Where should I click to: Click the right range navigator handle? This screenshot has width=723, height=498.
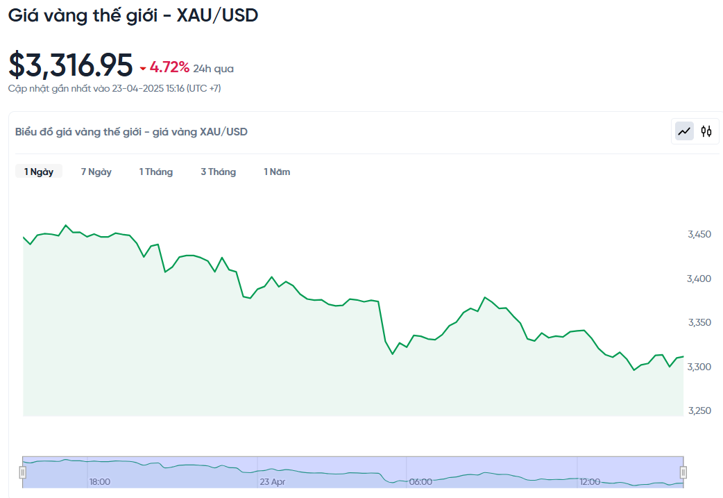pos(683,472)
